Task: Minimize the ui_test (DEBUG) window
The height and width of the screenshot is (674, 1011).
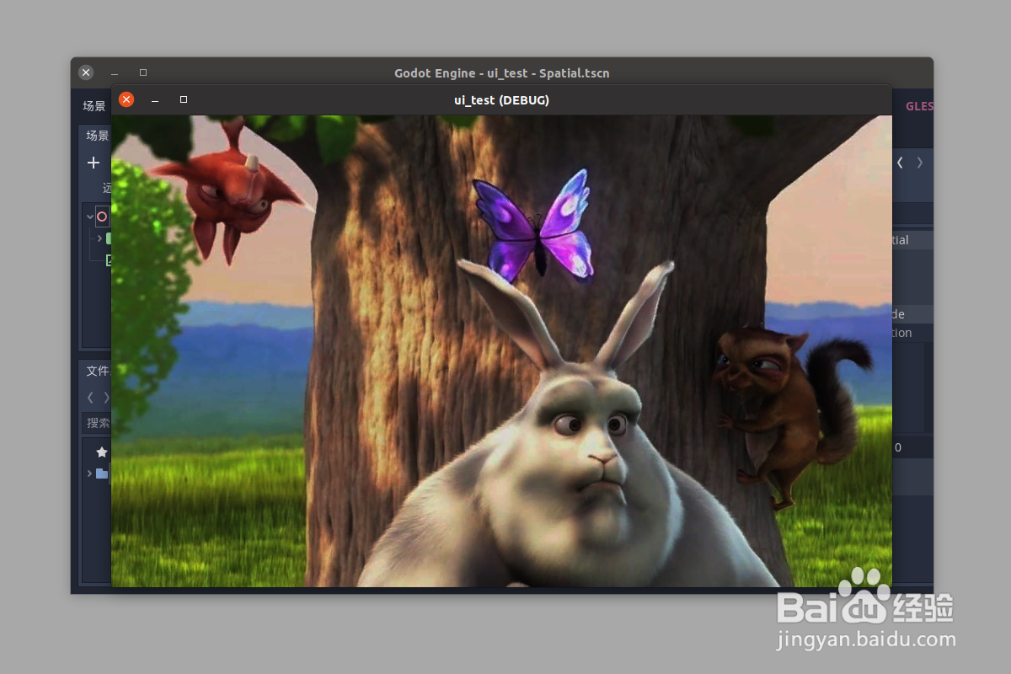Action: [x=155, y=100]
